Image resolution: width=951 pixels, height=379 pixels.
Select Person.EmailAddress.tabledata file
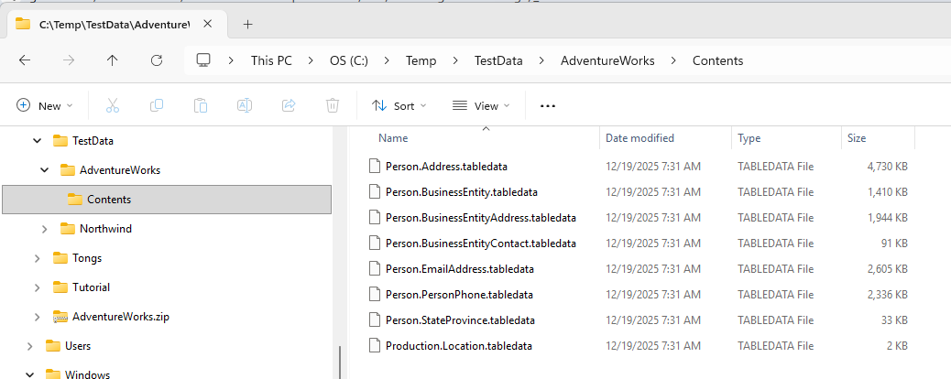point(460,268)
